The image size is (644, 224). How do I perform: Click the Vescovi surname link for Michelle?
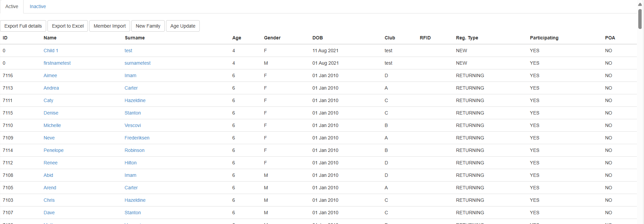click(133, 125)
